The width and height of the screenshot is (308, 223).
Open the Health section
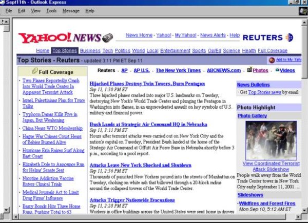click(249, 51)
